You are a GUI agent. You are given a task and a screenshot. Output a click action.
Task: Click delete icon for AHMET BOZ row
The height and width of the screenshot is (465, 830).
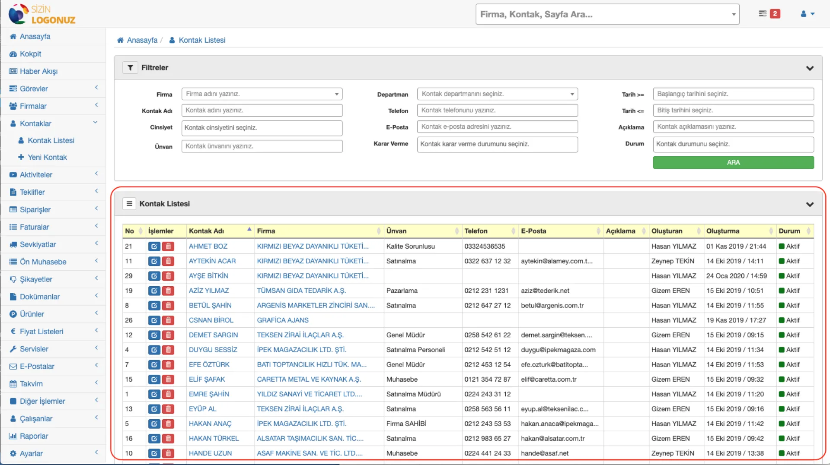point(168,247)
